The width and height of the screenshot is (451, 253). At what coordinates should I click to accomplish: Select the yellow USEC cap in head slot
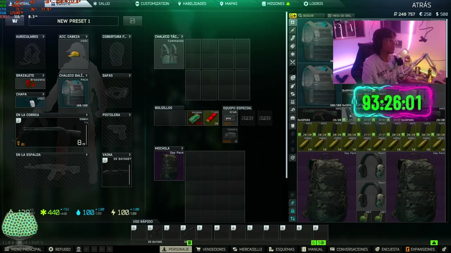pos(74,54)
